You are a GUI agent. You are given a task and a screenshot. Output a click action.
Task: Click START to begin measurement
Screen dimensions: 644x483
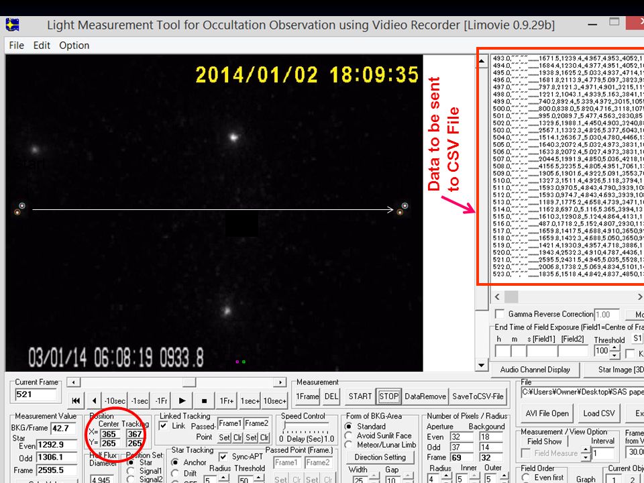click(x=360, y=396)
